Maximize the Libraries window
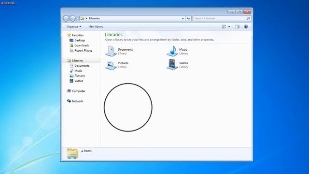 coord(239,12)
